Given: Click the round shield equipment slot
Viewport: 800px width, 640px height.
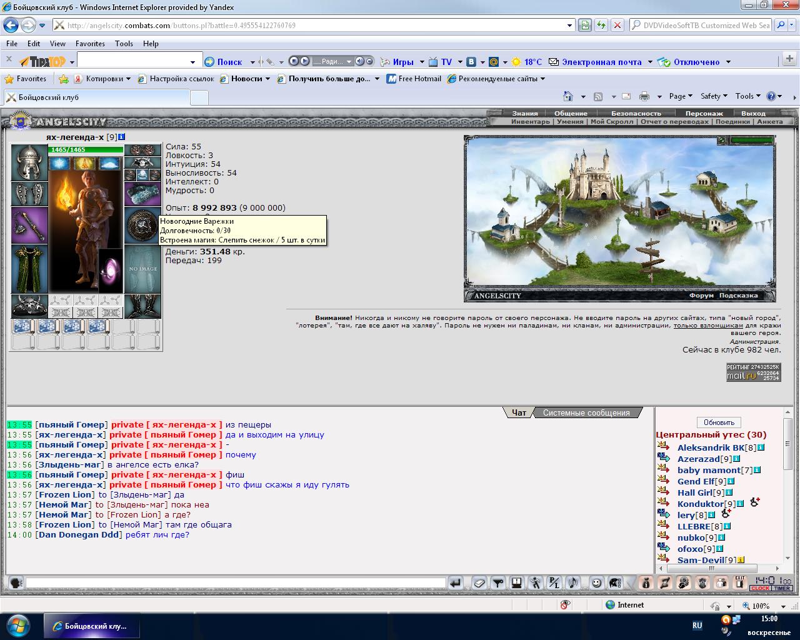Looking at the screenshot, I should 142,225.
